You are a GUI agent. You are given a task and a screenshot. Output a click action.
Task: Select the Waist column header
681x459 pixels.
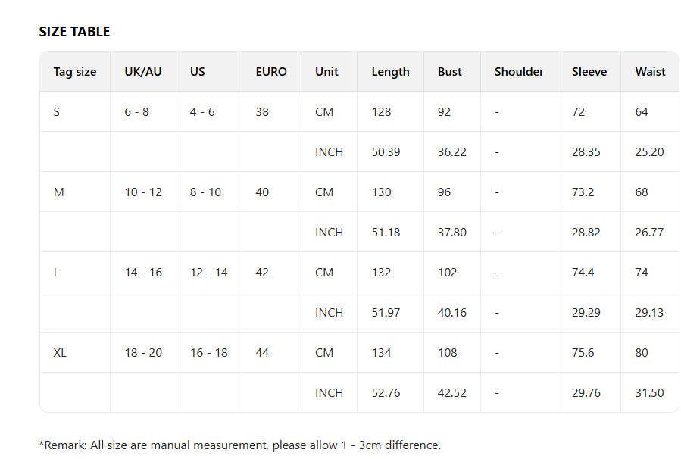[650, 72]
